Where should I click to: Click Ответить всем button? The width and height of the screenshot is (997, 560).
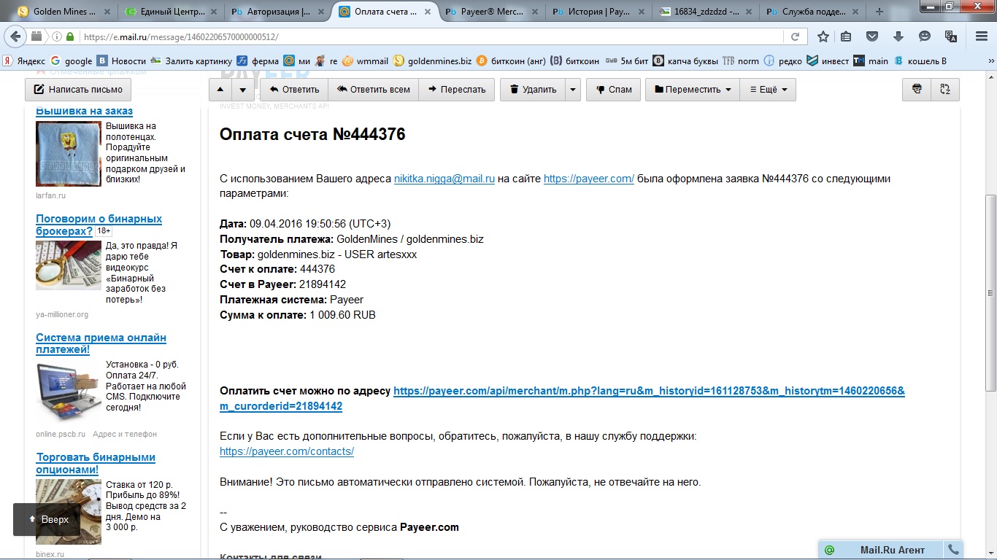[x=373, y=90]
